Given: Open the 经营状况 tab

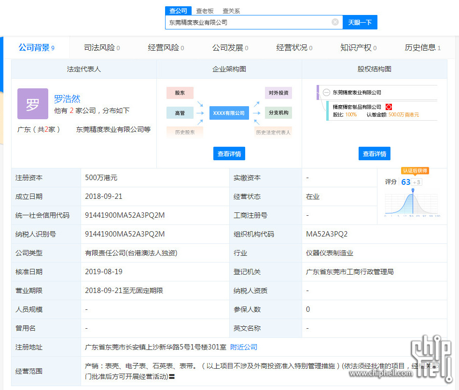Looking at the screenshot, I should click(294, 47).
